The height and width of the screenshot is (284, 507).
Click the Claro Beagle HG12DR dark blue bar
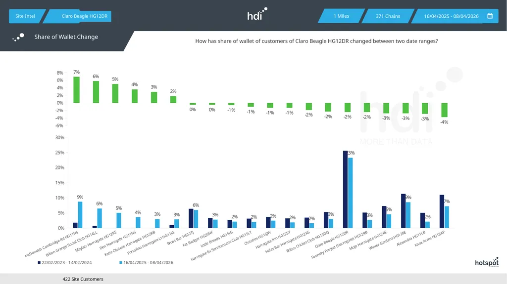point(345,189)
